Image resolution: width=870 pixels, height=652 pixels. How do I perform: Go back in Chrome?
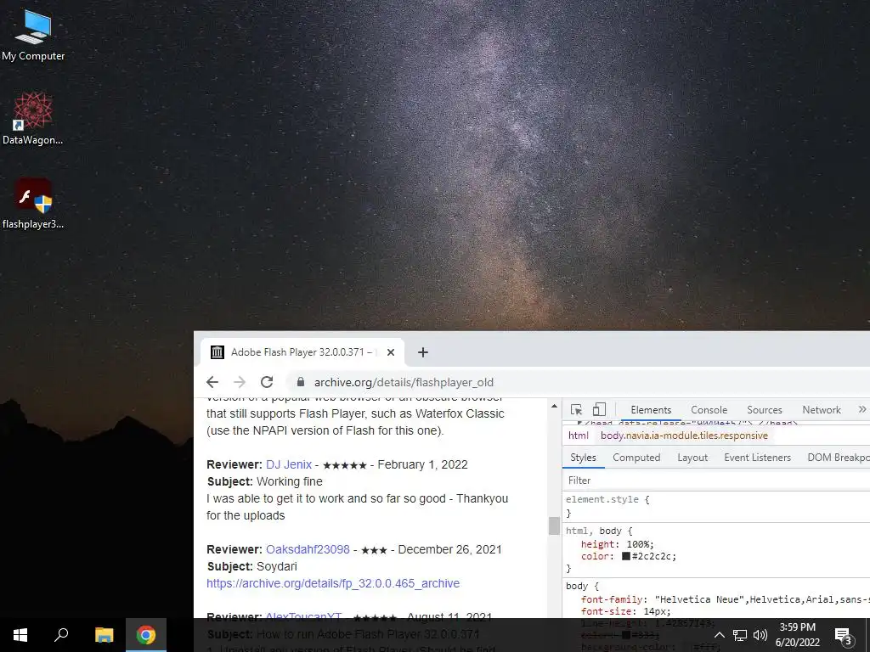pyautogui.click(x=212, y=382)
